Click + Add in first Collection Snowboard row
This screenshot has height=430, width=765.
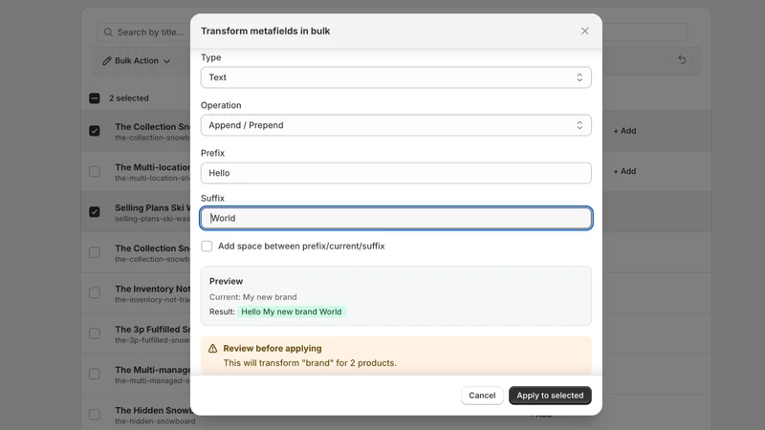(x=624, y=131)
